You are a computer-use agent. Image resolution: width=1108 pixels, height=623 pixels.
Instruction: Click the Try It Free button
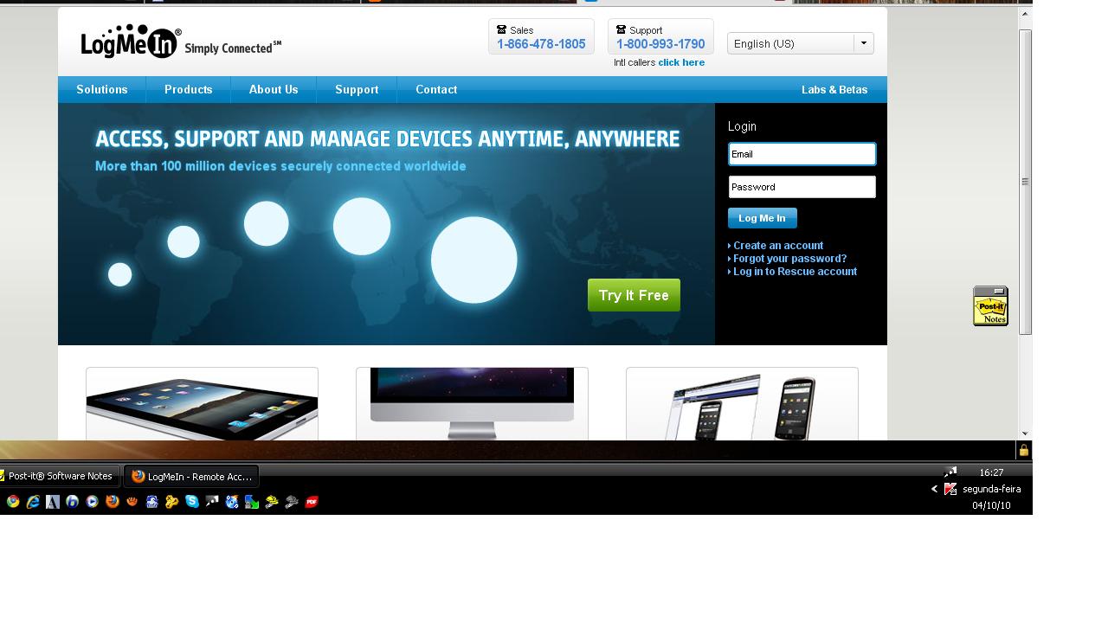(634, 295)
